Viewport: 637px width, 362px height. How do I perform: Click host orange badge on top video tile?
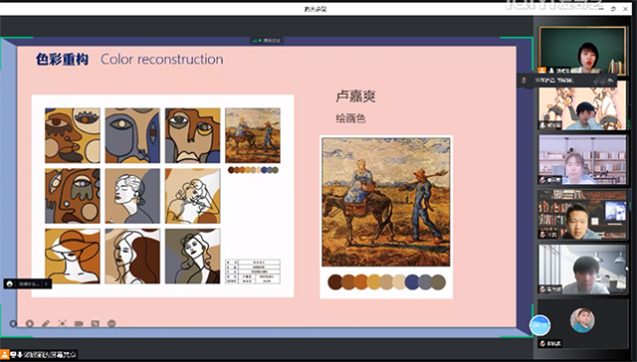tap(541, 71)
